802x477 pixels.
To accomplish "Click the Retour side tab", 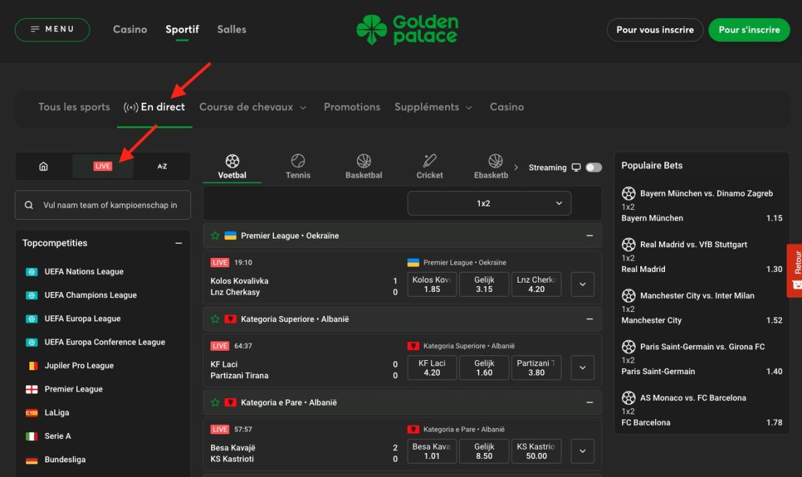I will [x=795, y=271].
